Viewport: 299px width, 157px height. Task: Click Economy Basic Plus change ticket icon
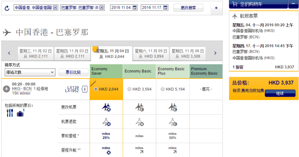(x=173, y=107)
